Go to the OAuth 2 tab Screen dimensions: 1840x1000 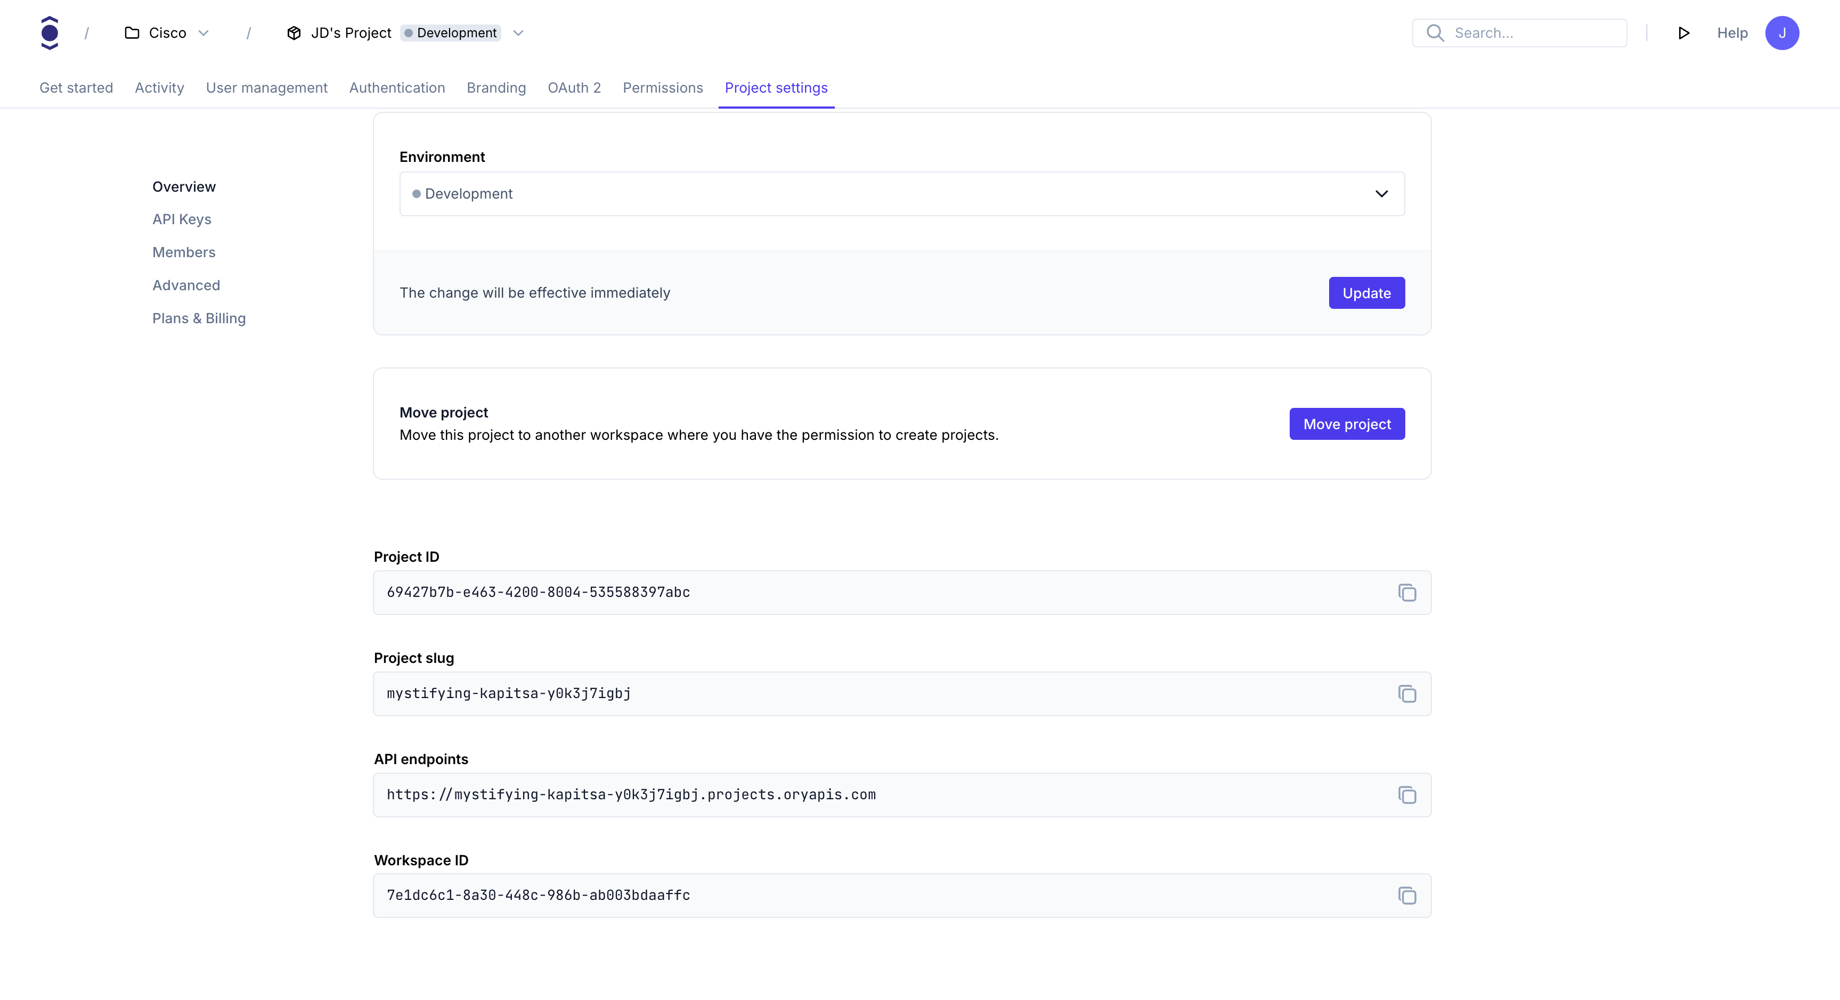tap(574, 88)
